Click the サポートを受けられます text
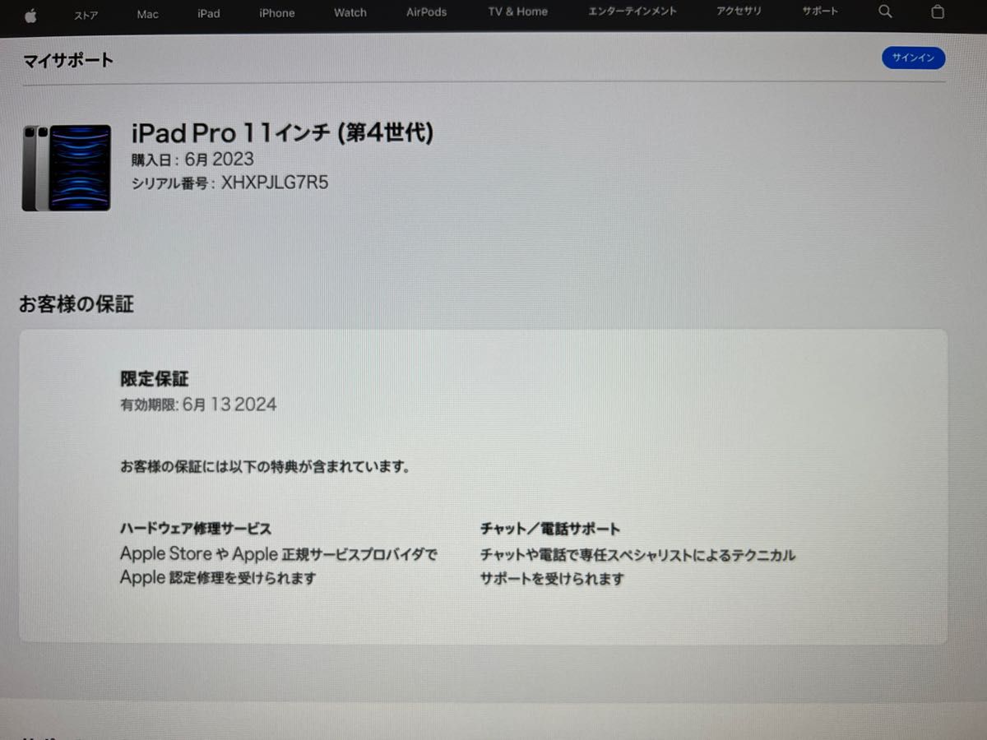 point(552,579)
